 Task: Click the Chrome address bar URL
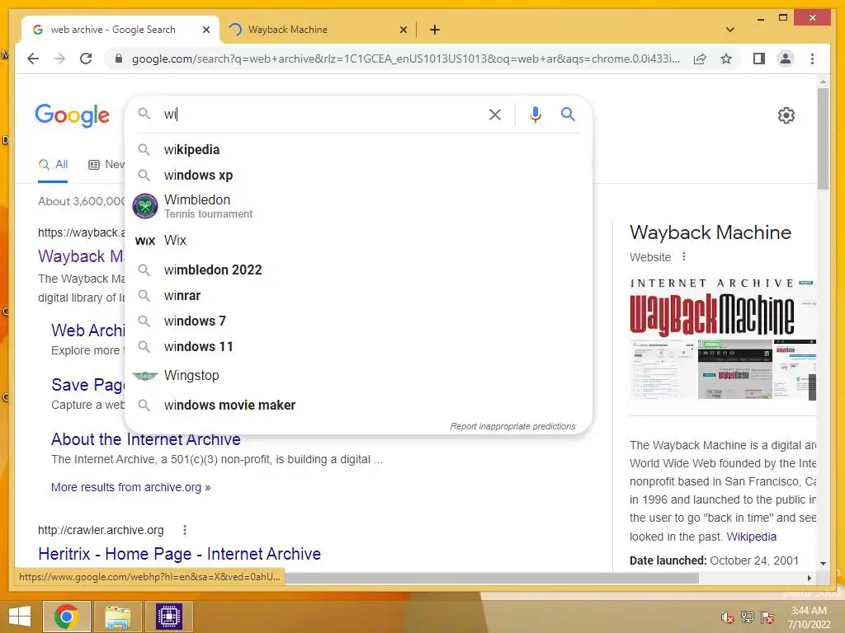[x=405, y=59]
